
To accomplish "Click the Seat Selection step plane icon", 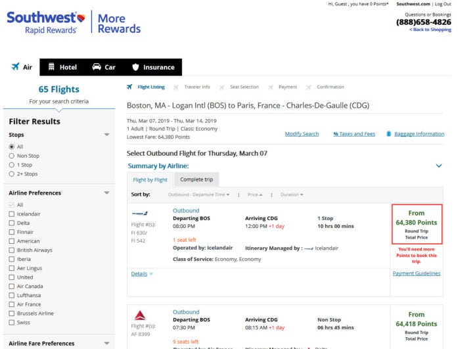I will 221,87.
